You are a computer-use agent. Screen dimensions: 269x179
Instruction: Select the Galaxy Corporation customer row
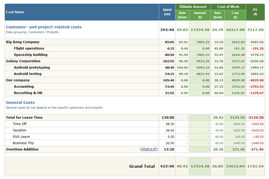135,61
